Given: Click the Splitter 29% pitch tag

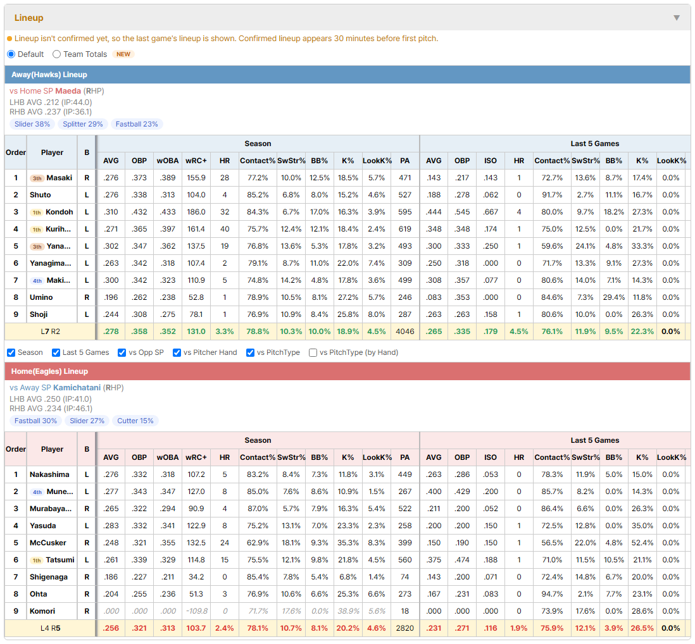Looking at the screenshot, I should pos(83,124).
